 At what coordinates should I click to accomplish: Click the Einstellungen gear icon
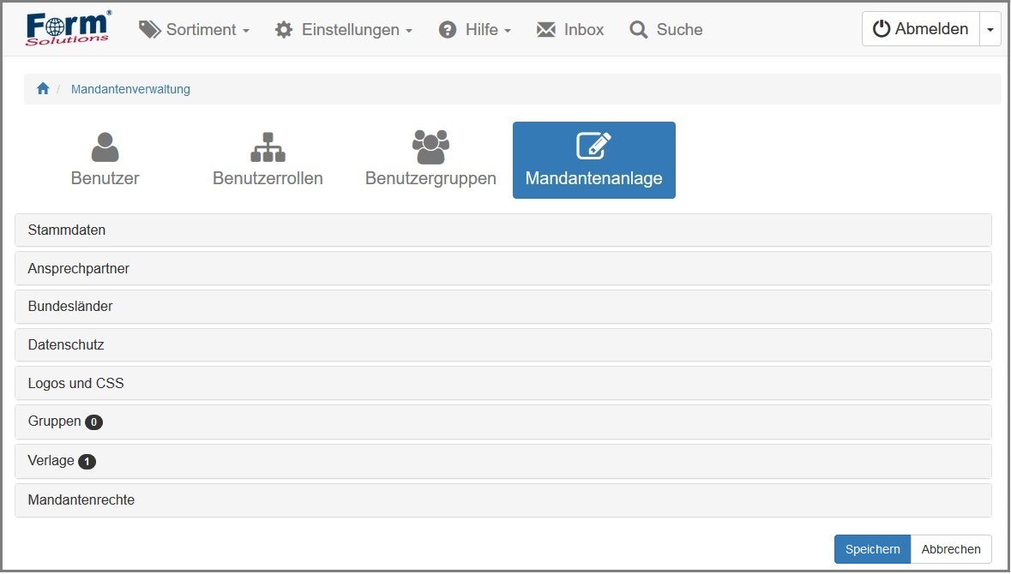click(x=284, y=30)
